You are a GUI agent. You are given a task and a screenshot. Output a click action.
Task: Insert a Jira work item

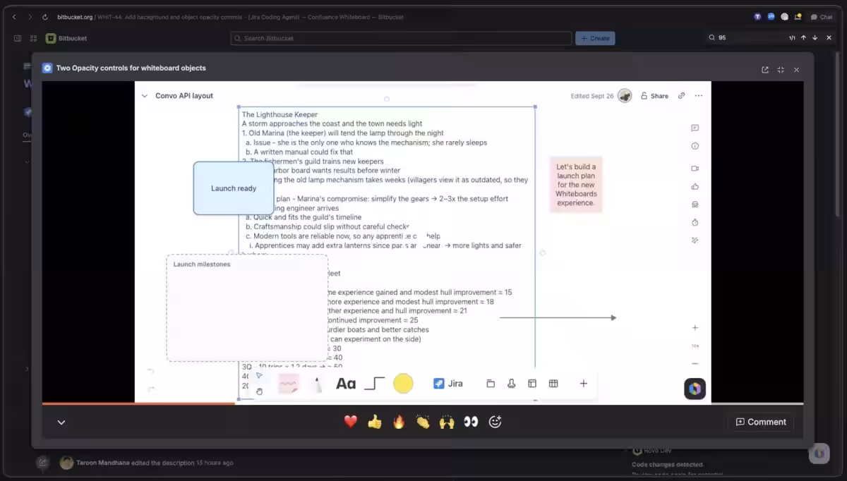pyautogui.click(x=448, y=384)
